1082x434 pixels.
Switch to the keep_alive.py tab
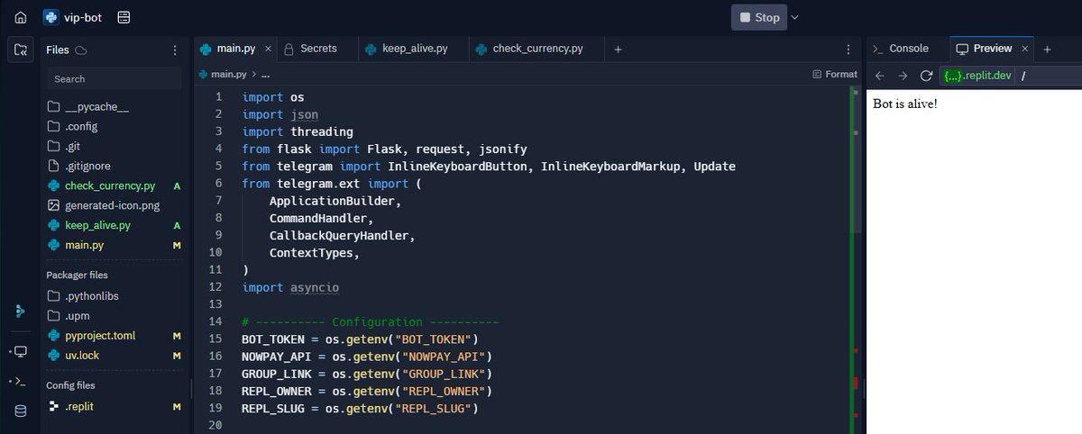414,49
